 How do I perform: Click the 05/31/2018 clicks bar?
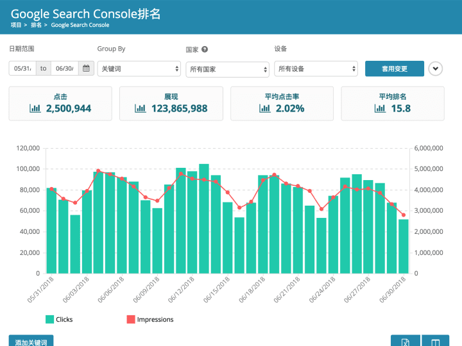51,231
